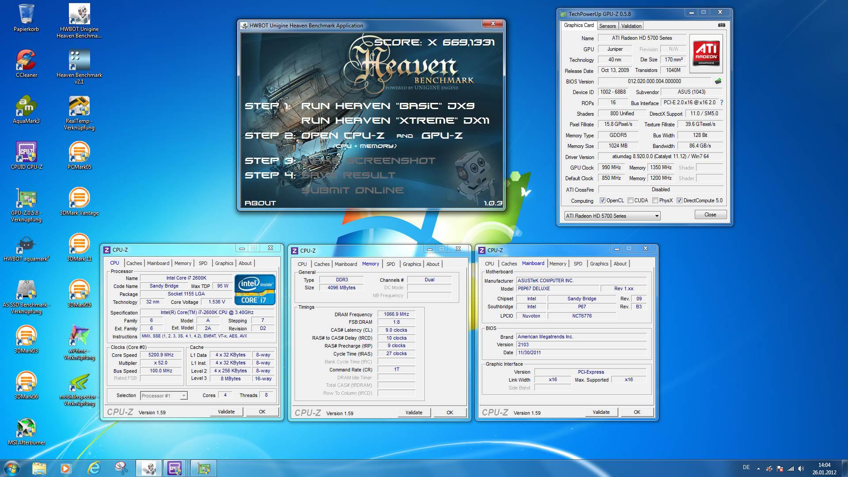Open PCMark05 desktop shortcut

click(x=79, y=155)
